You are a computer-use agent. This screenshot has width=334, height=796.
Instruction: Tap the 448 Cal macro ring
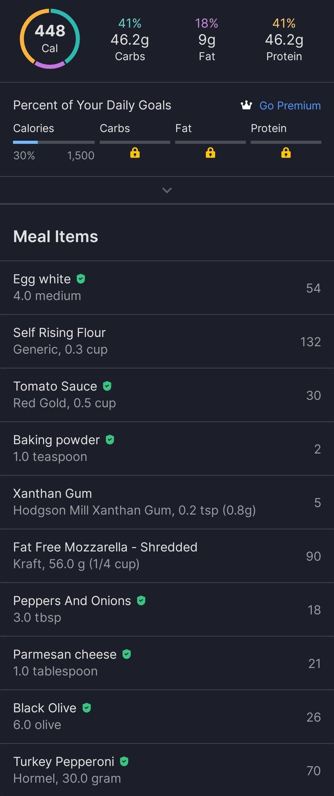point(50,39)
